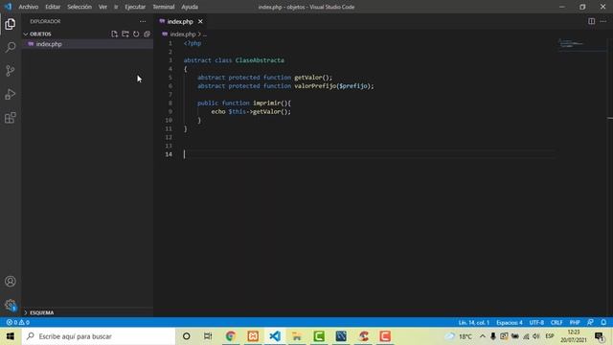Screen dimensions: 613x345
Task: Open the Manage settings gear
Action: pyautogui.click(x=11, y=305)
